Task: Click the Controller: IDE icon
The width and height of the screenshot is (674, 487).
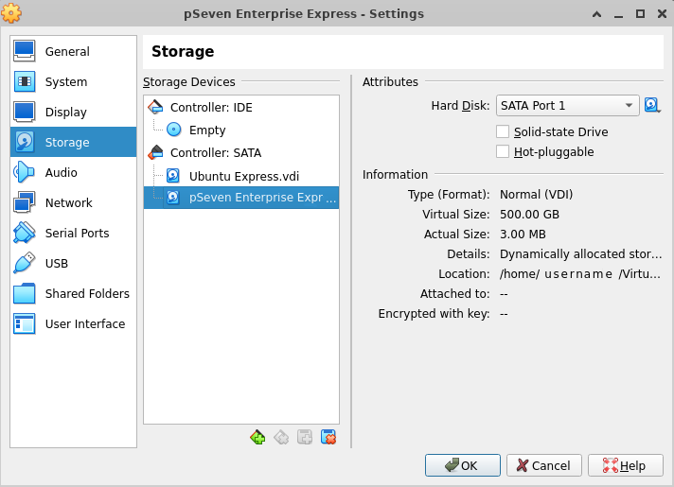Action: coord(156,107)
